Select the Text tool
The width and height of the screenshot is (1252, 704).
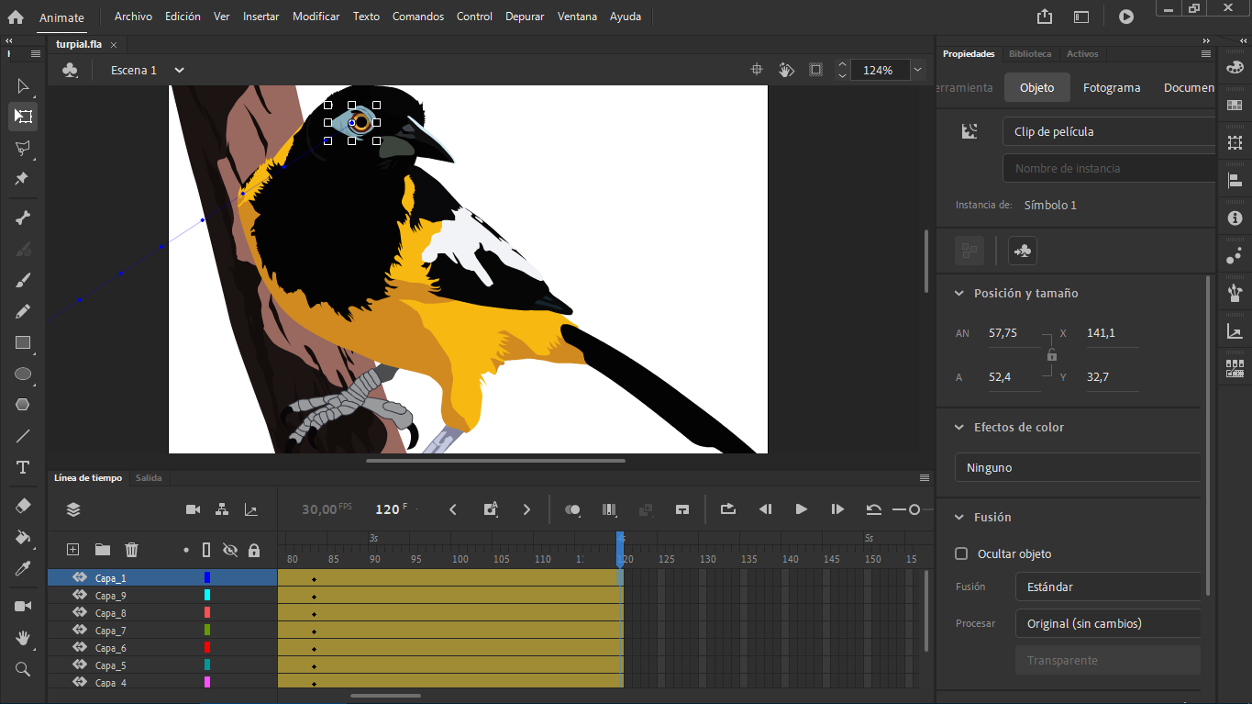click(23, 467)
